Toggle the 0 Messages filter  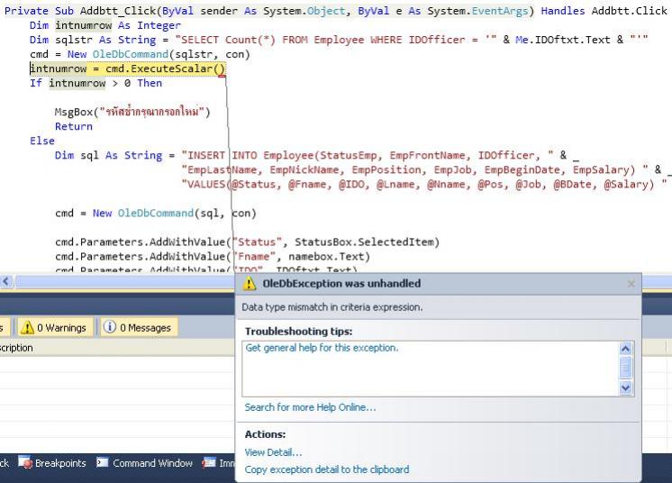click(x=137, y=328)
